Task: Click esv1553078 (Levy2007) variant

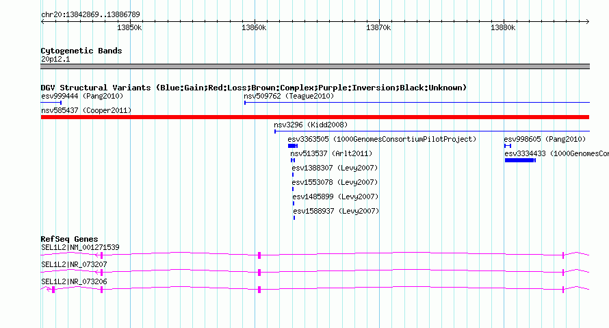Action: coord(335,182)
